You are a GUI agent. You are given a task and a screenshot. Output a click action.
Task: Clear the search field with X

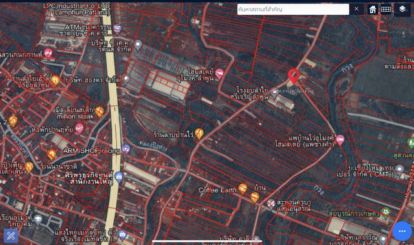356,9
